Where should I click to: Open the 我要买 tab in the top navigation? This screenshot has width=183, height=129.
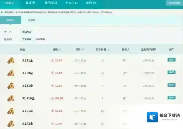(x=9, y=3)
